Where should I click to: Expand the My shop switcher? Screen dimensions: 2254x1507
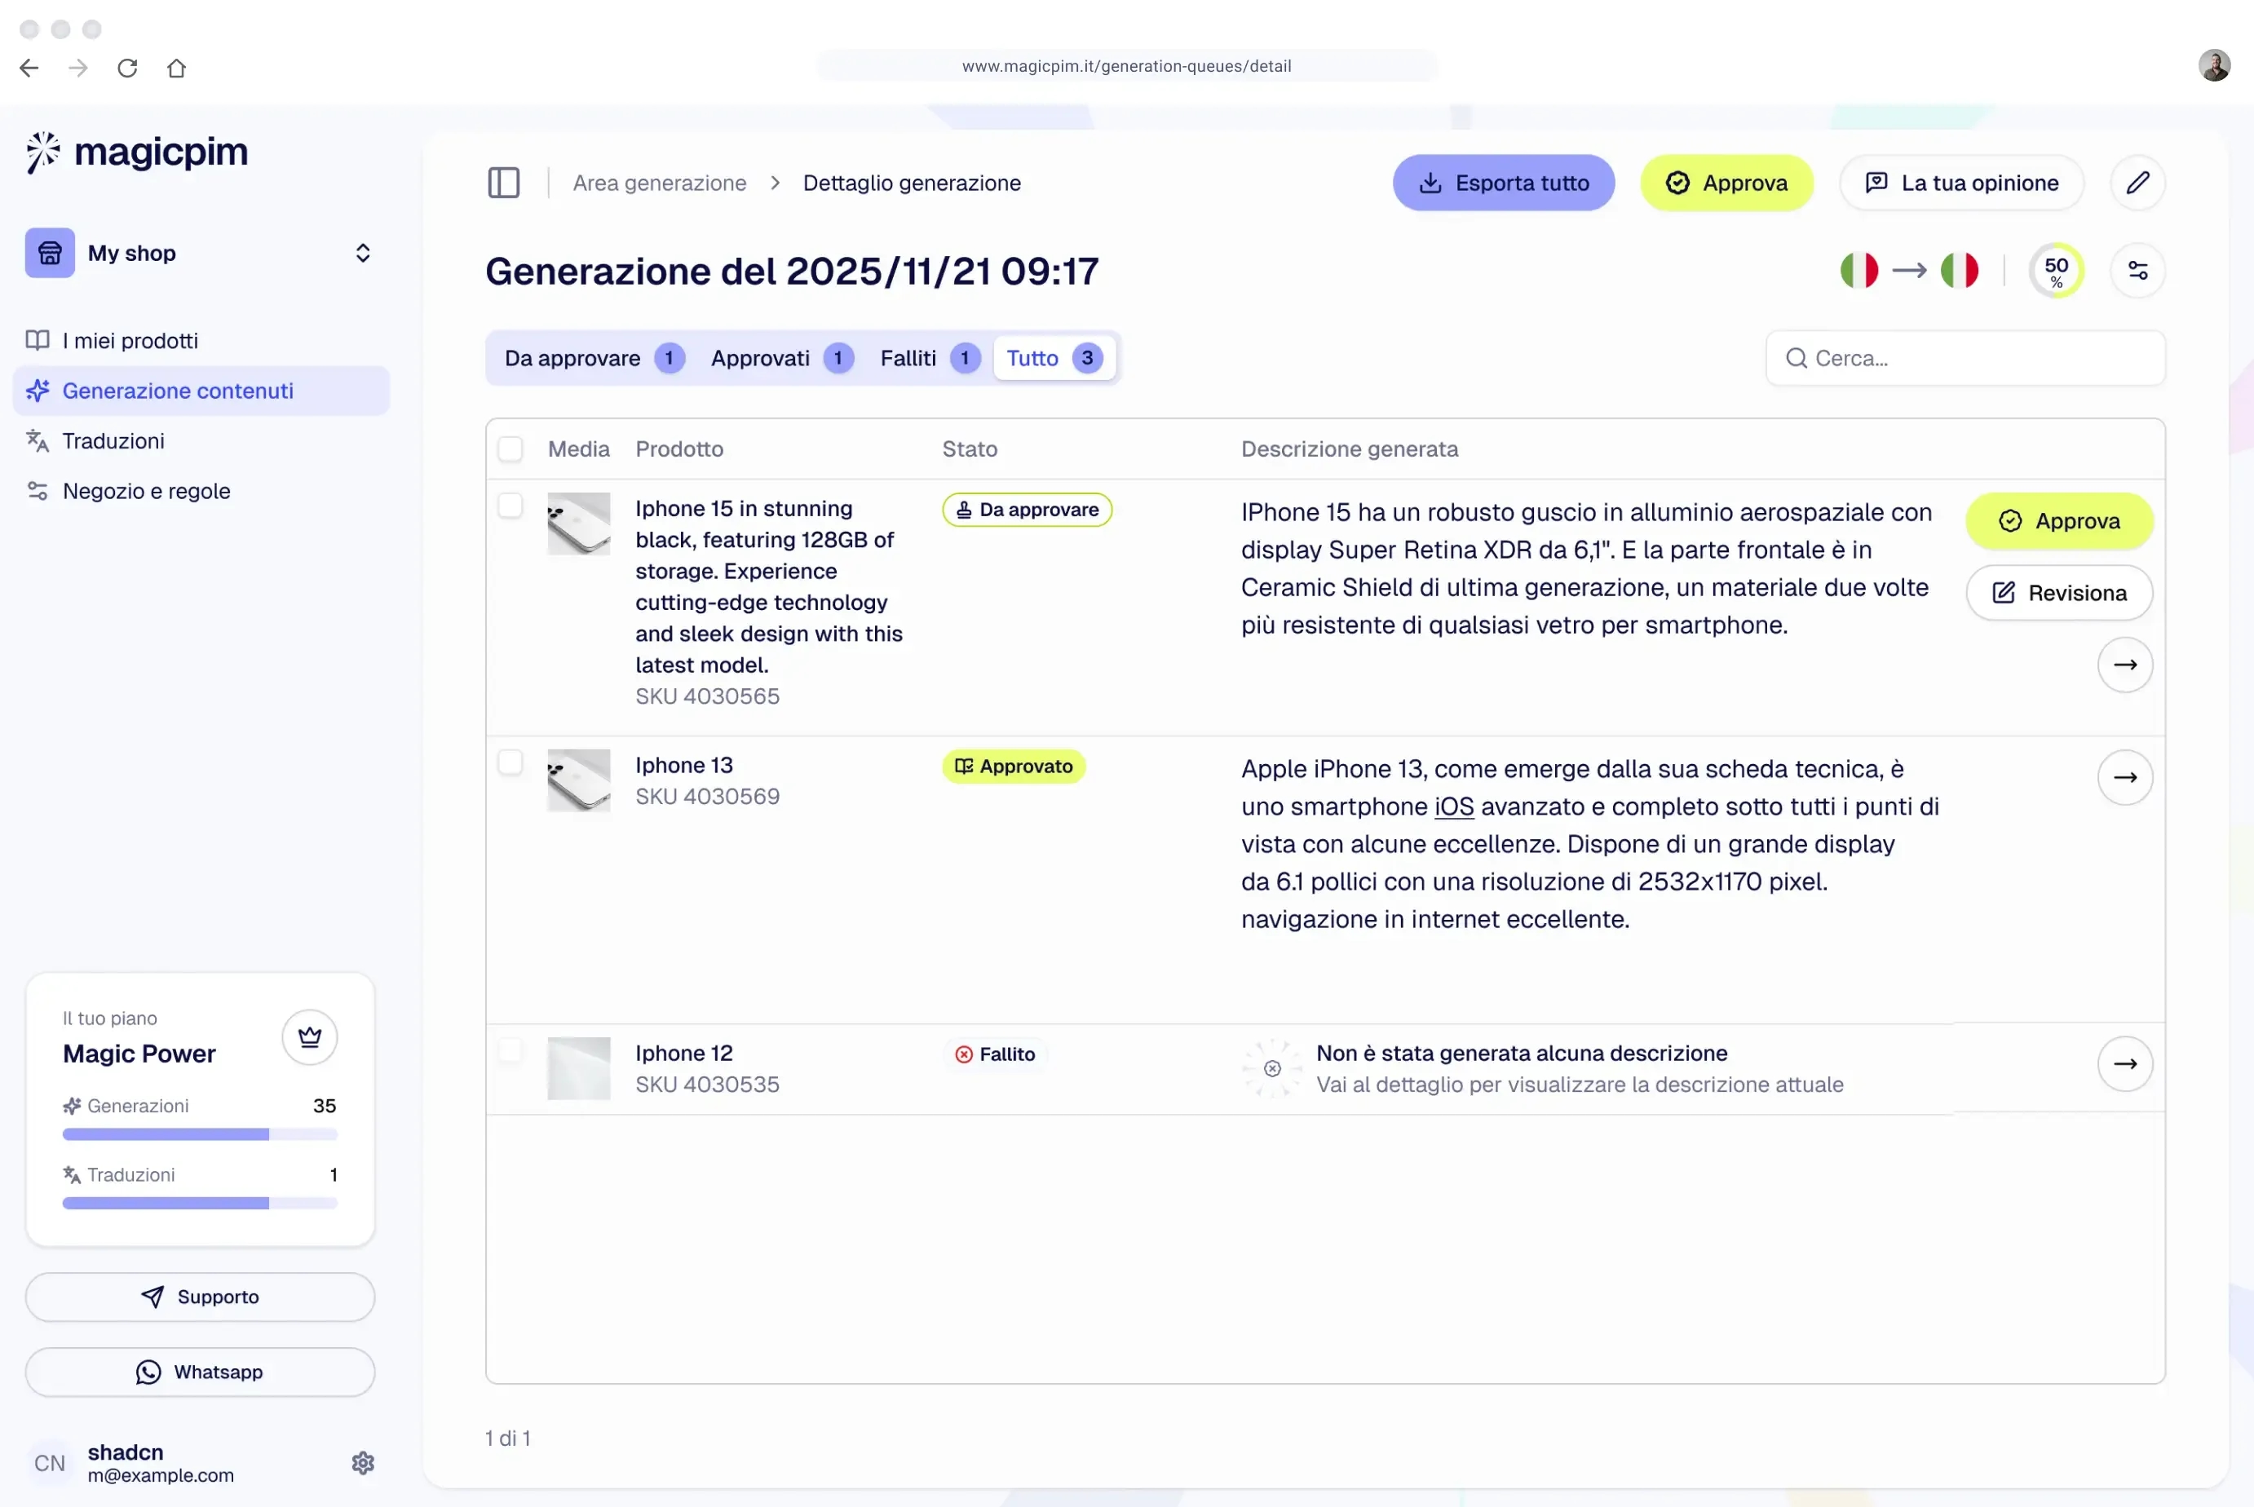pos(362,253)
